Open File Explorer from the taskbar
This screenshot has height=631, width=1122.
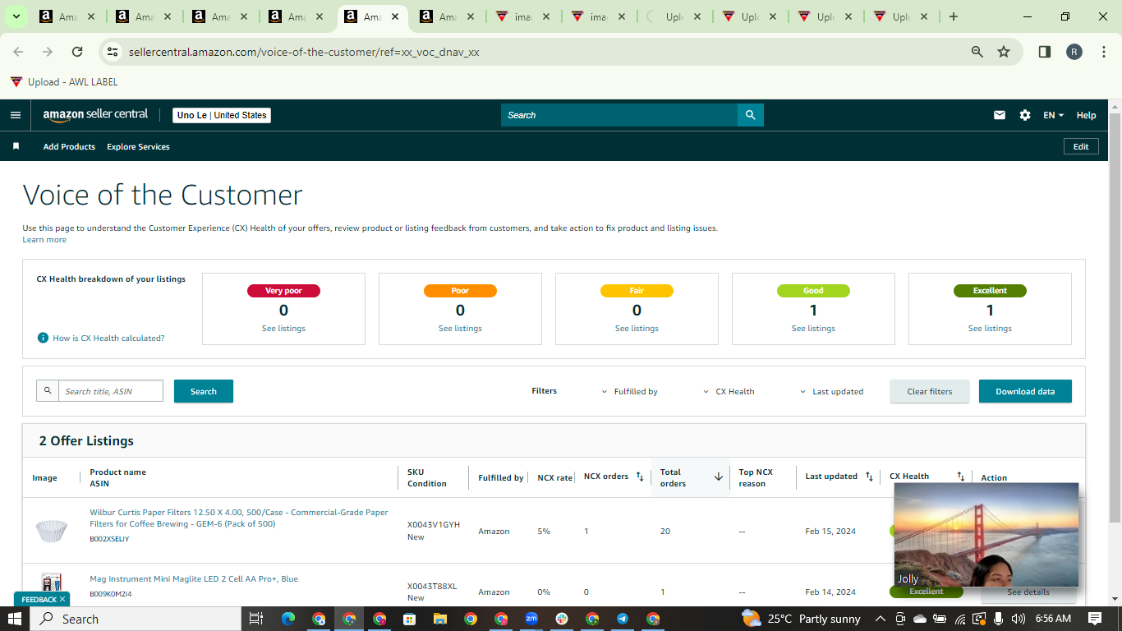coord(439,619)
